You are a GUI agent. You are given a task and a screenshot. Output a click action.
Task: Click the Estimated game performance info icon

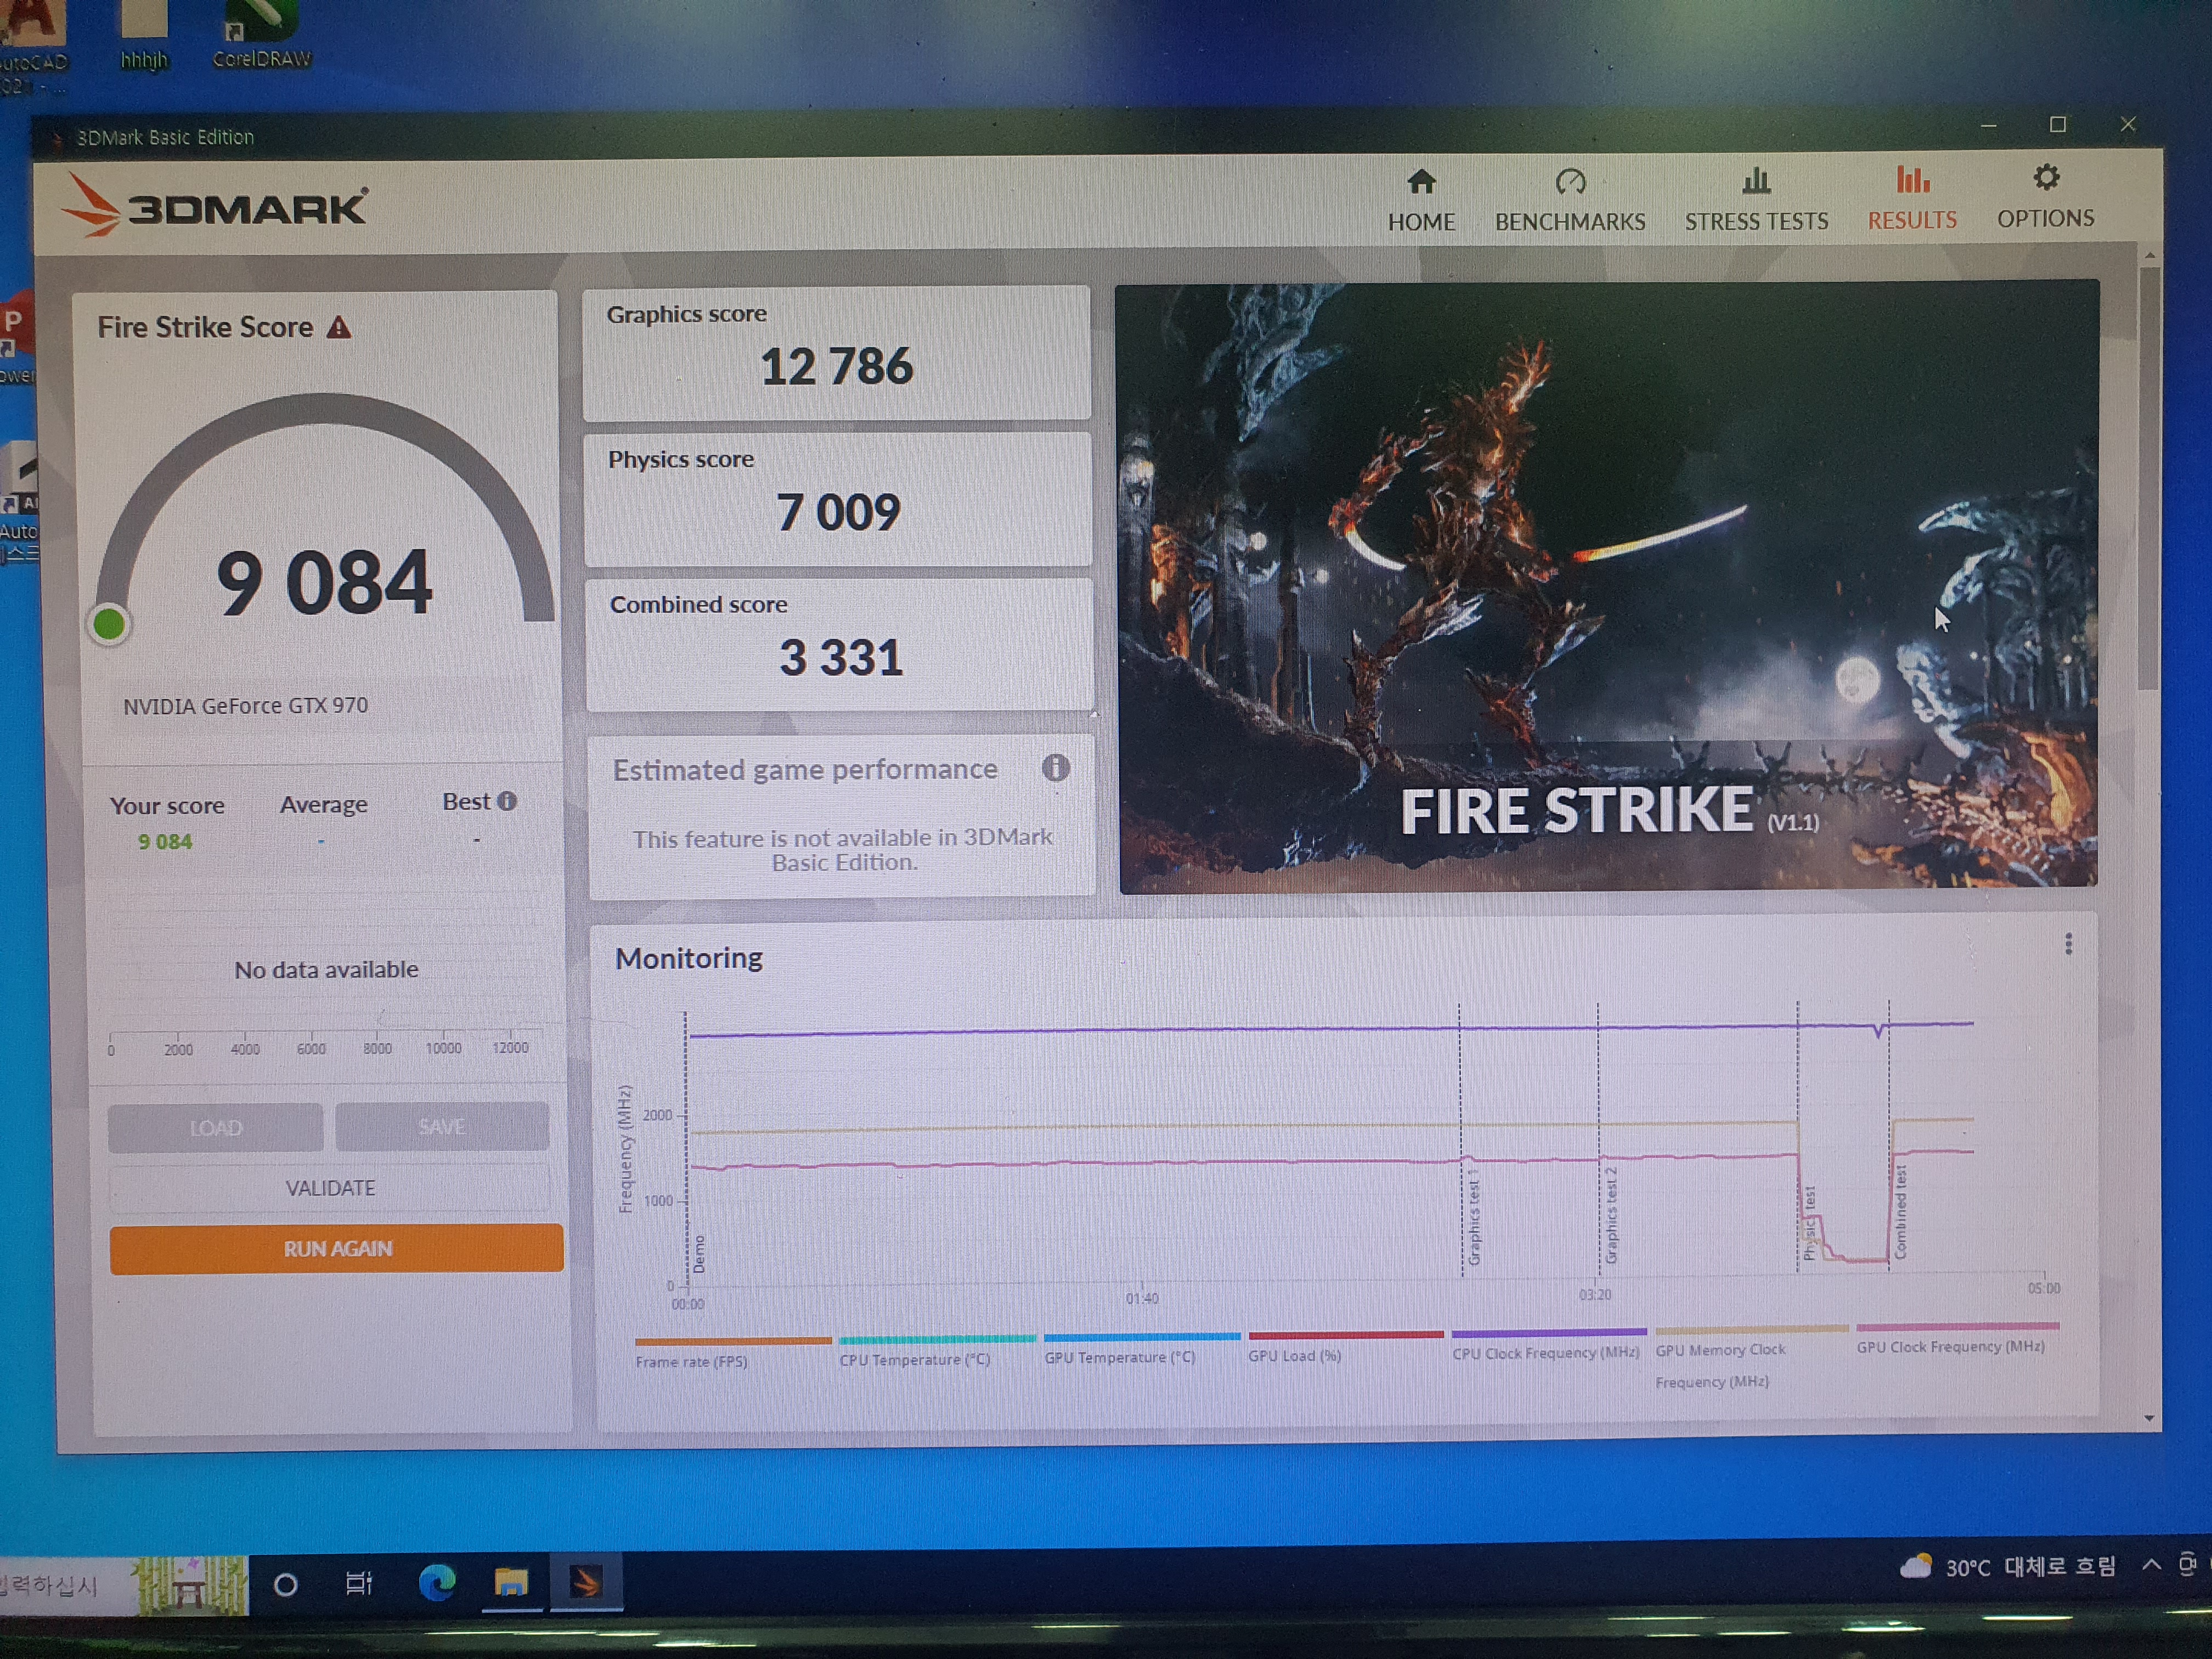point(1055,768)
